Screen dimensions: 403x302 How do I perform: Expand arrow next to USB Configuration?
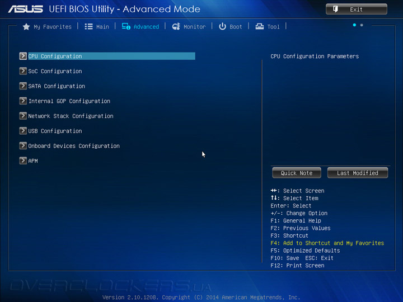(x=23, y=131)
